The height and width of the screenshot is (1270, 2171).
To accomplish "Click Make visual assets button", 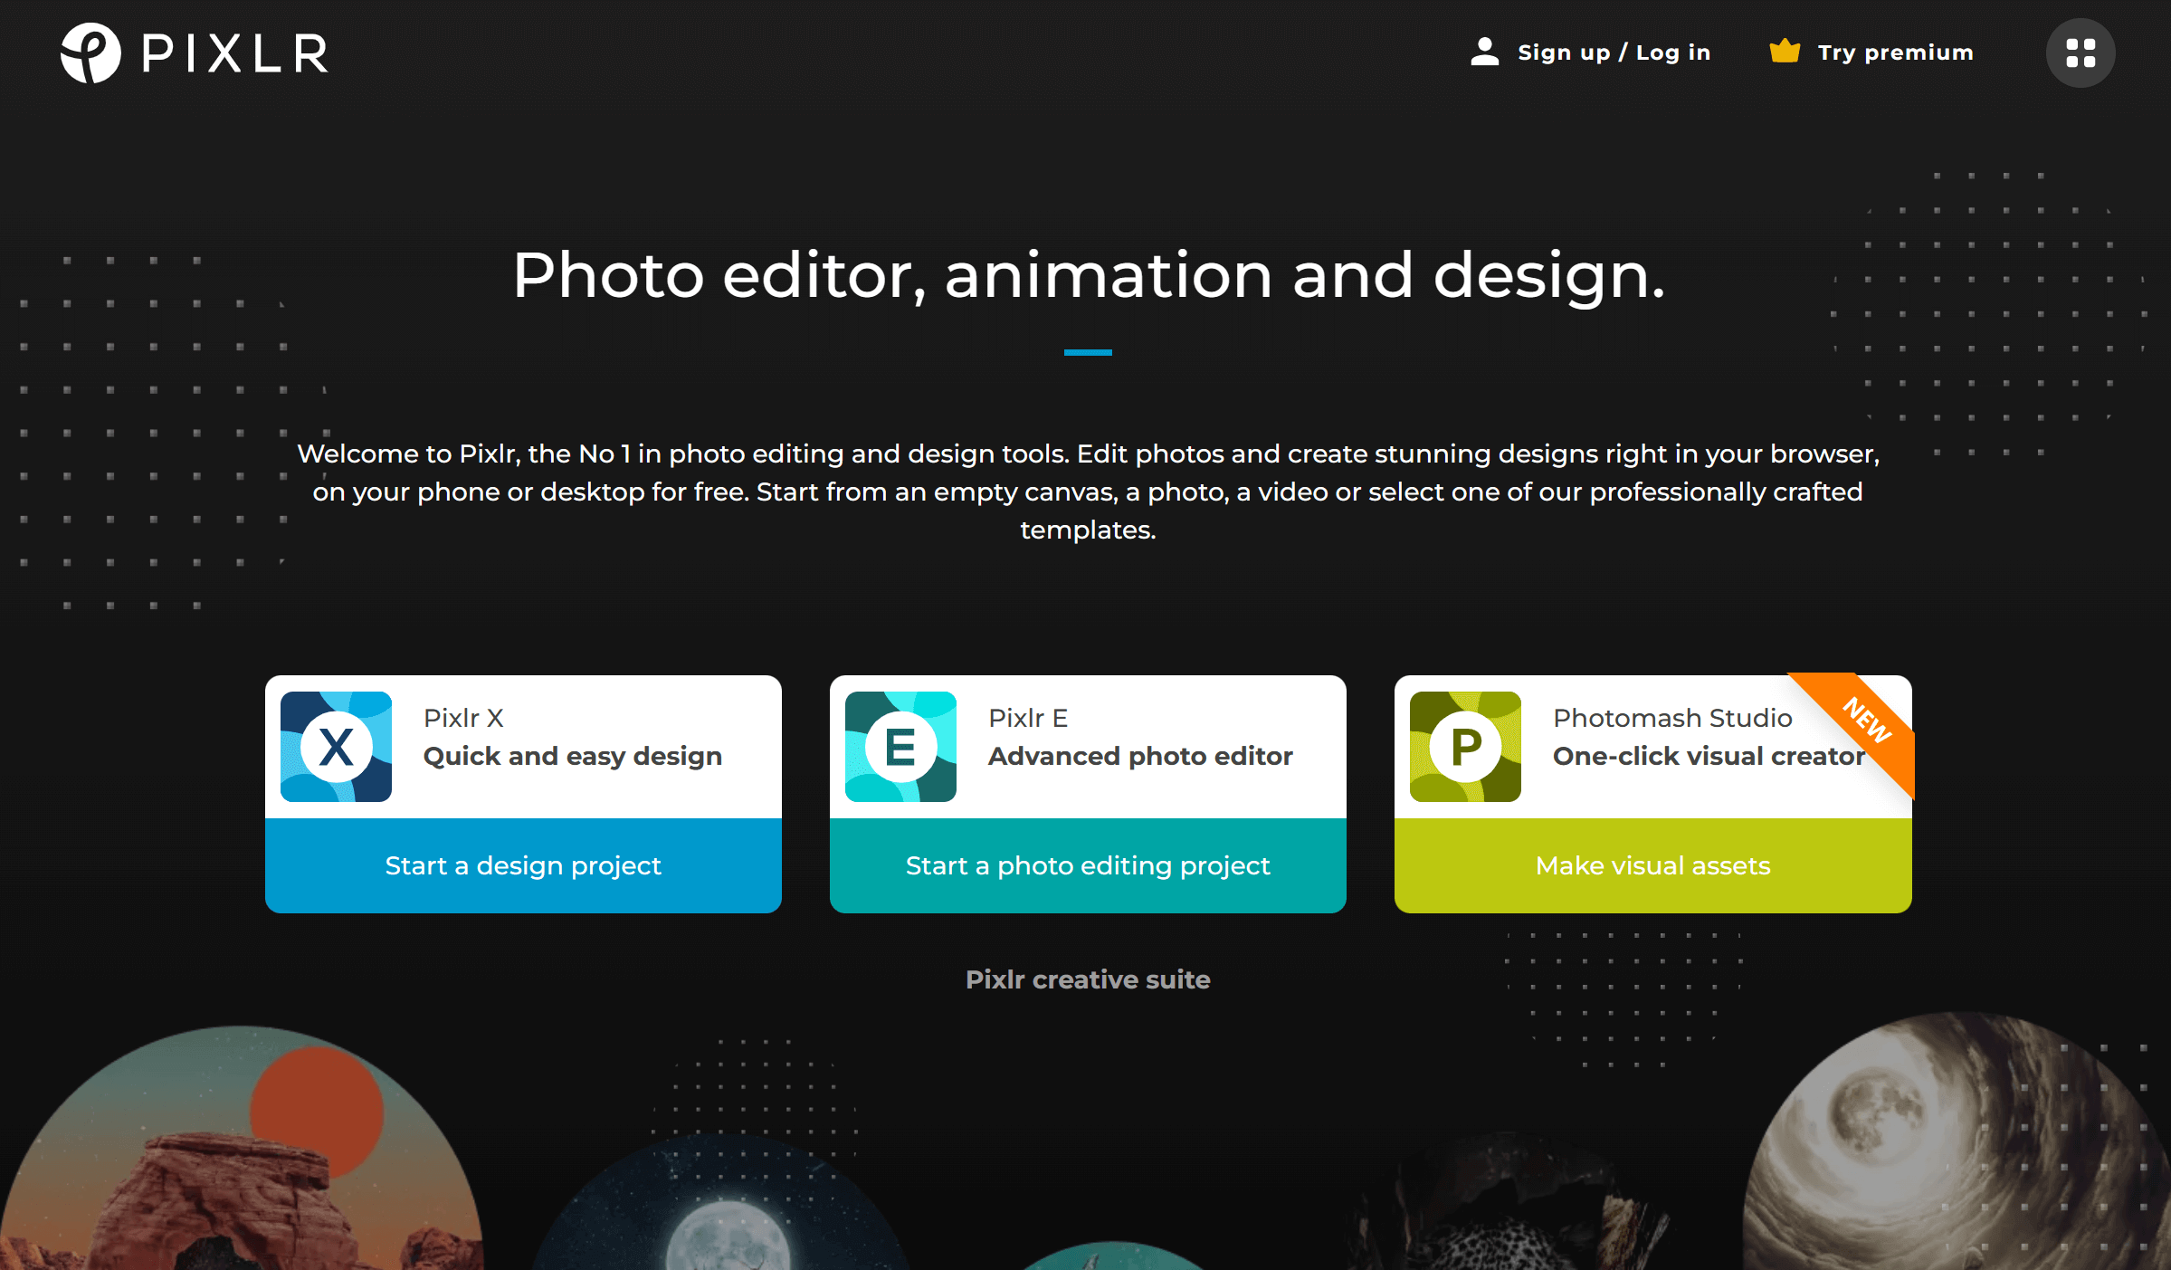I will (1652, 865).
